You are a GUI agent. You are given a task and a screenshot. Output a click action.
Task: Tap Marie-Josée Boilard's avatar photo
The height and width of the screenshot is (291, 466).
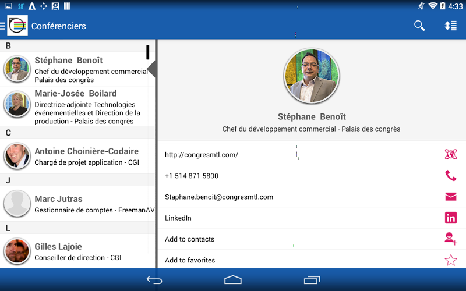pyautogui.click(x=17, y=104)
